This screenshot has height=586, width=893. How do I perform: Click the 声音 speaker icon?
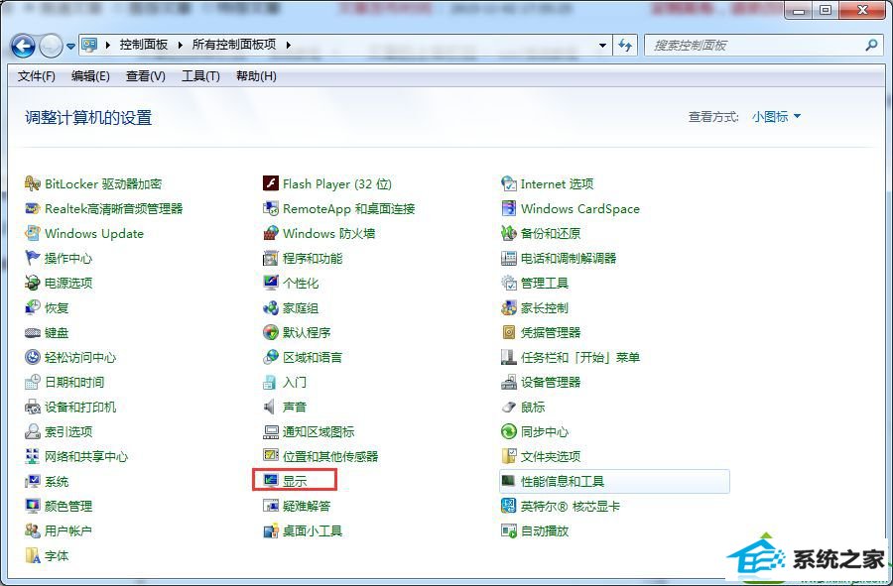coord(269,407)
